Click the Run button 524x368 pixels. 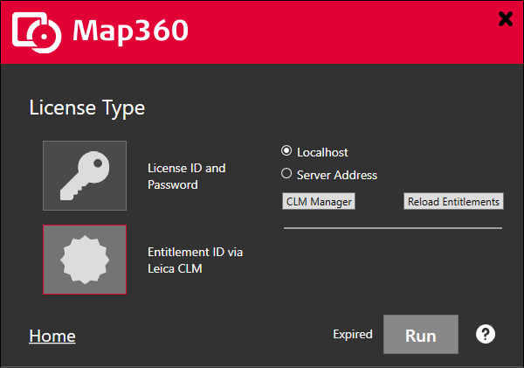[421, 334]
